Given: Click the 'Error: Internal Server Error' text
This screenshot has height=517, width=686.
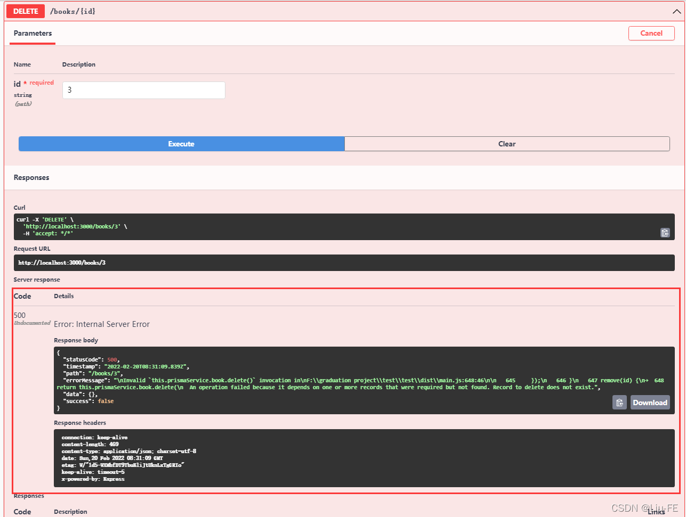Looking at the screenshot, I should [102, 324].
